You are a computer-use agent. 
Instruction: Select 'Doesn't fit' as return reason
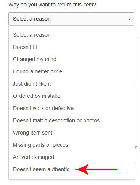[72, 47]
